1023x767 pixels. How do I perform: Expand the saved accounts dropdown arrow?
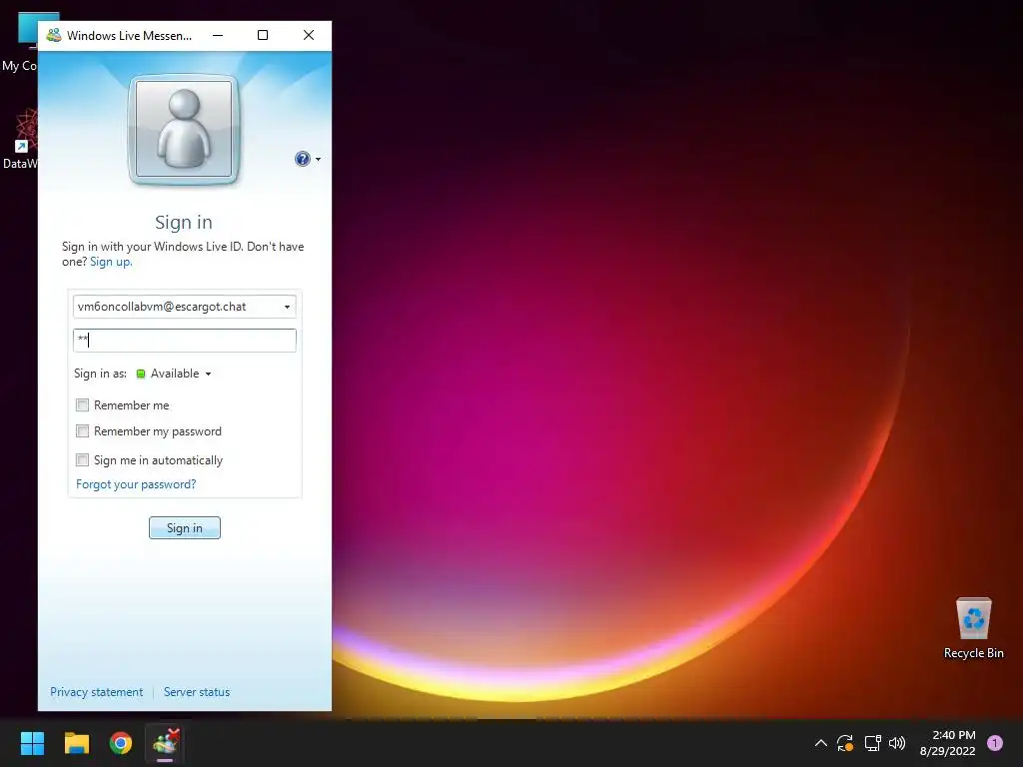pos(287,307)
